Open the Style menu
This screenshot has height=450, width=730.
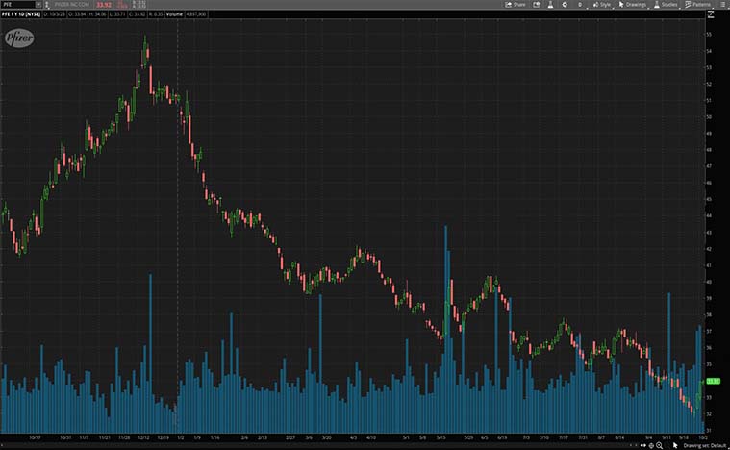point(601,4)
